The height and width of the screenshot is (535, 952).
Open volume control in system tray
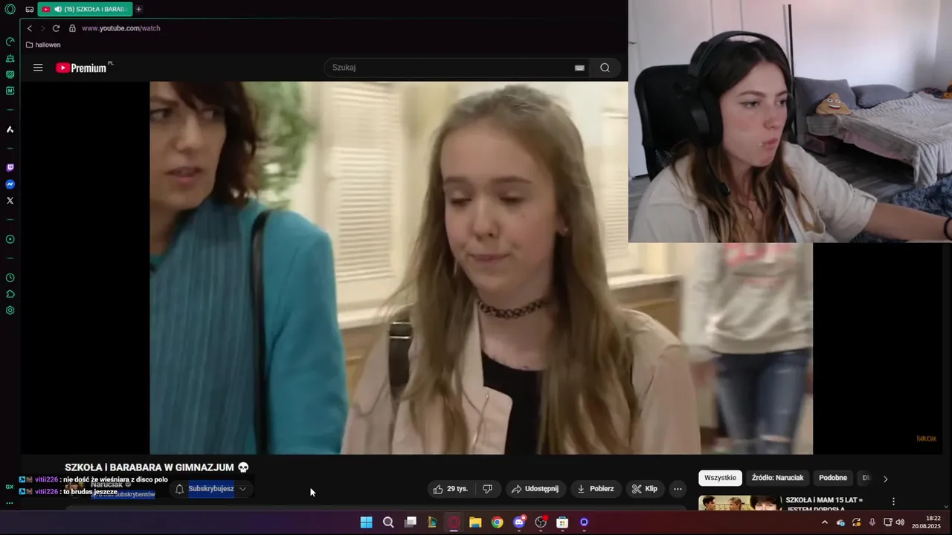tap(901, 522)
